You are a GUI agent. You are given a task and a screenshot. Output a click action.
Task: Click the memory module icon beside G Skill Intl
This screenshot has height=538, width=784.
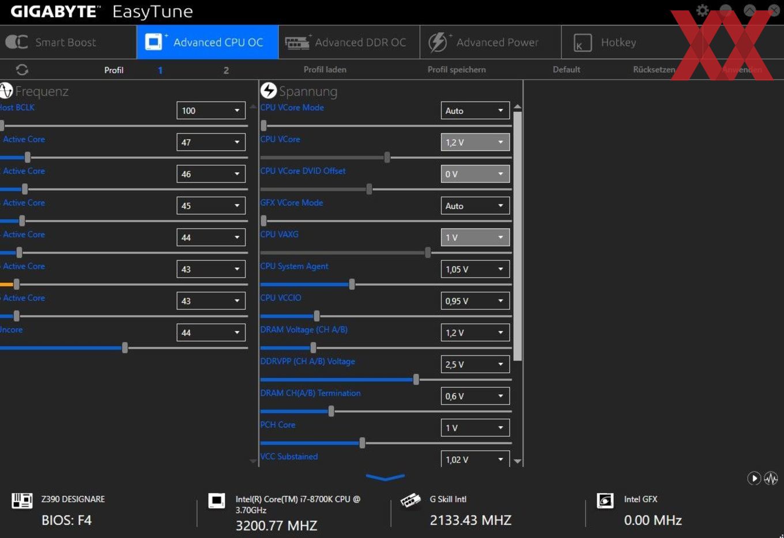410,501
